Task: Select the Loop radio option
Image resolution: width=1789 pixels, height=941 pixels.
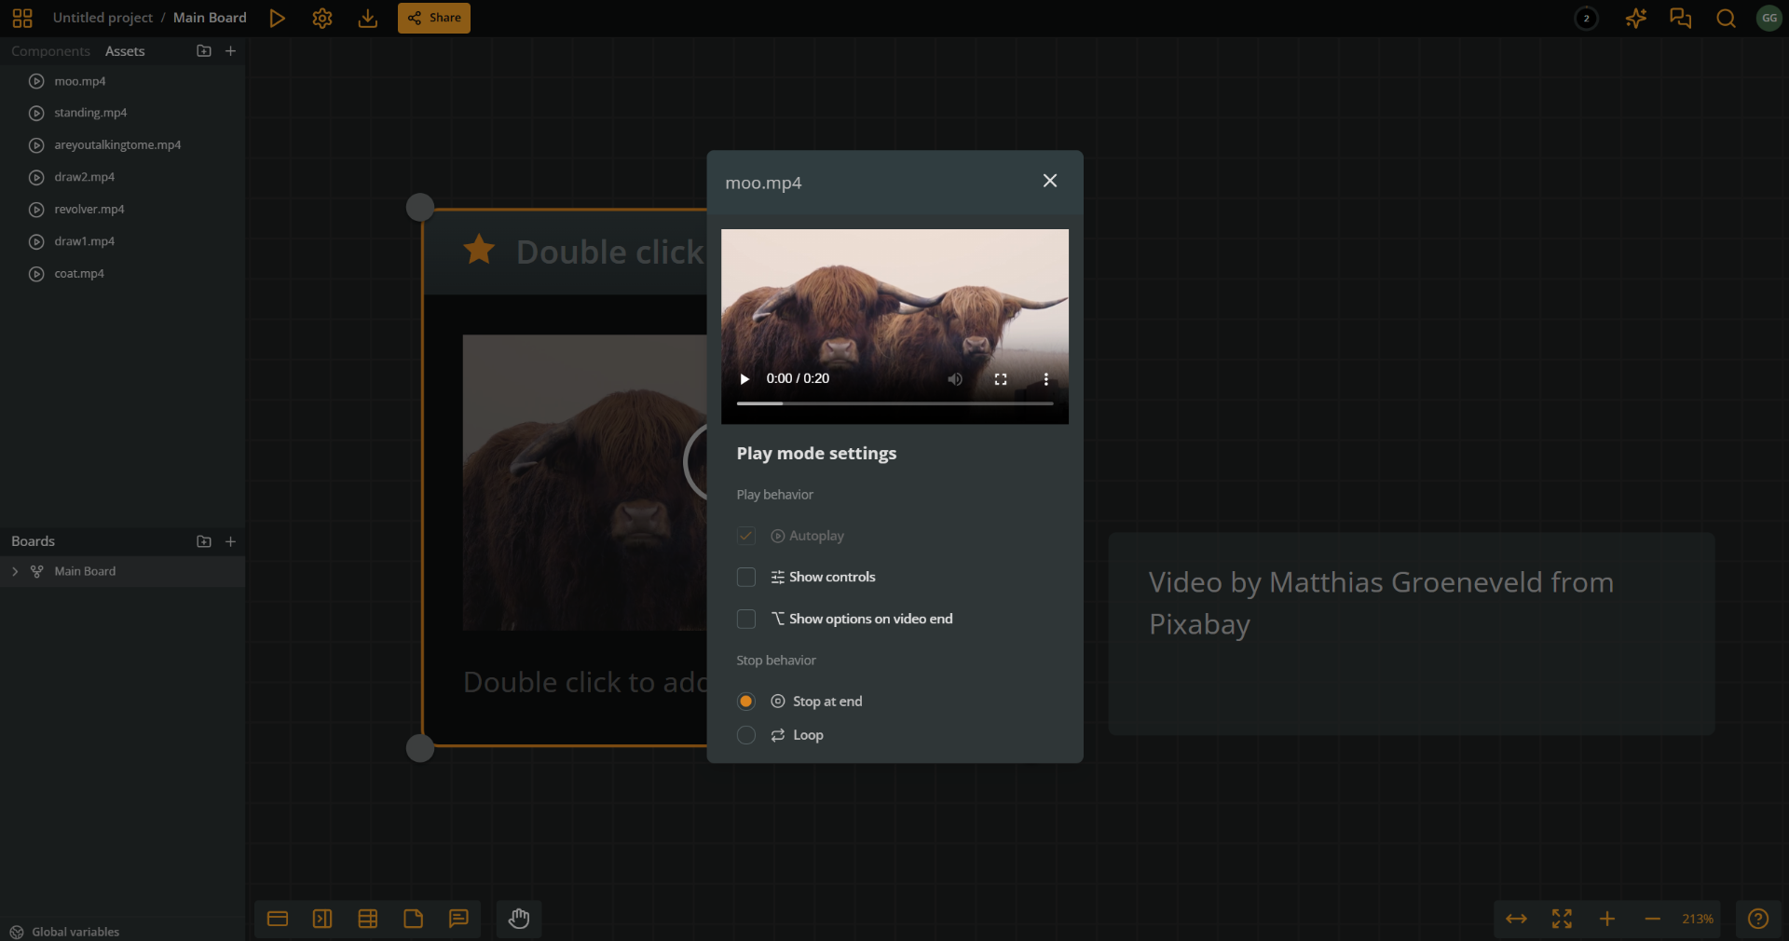Action: click(746, 735)
